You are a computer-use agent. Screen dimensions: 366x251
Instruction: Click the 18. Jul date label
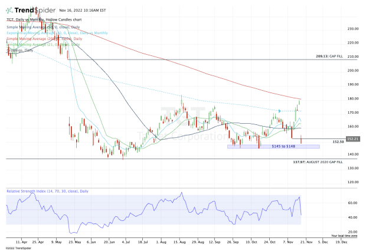tap(143, 242)
